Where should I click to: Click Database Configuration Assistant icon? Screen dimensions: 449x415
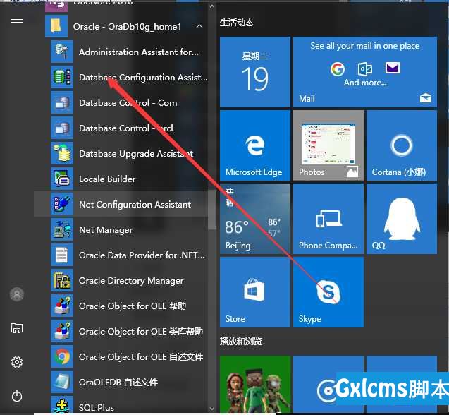pos(62,77)
